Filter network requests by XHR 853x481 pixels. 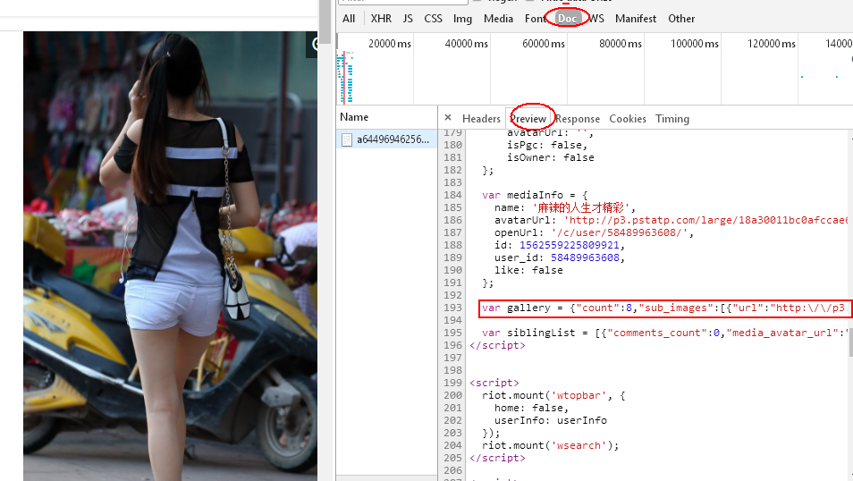(x=381, y=19)
